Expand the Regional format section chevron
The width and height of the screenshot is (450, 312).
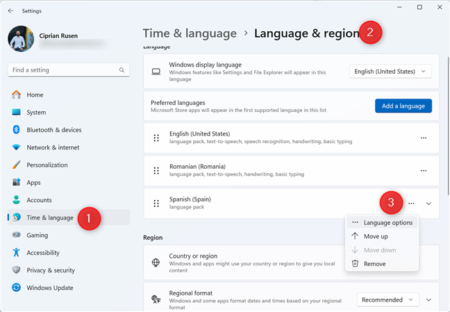tap(428, 300)
